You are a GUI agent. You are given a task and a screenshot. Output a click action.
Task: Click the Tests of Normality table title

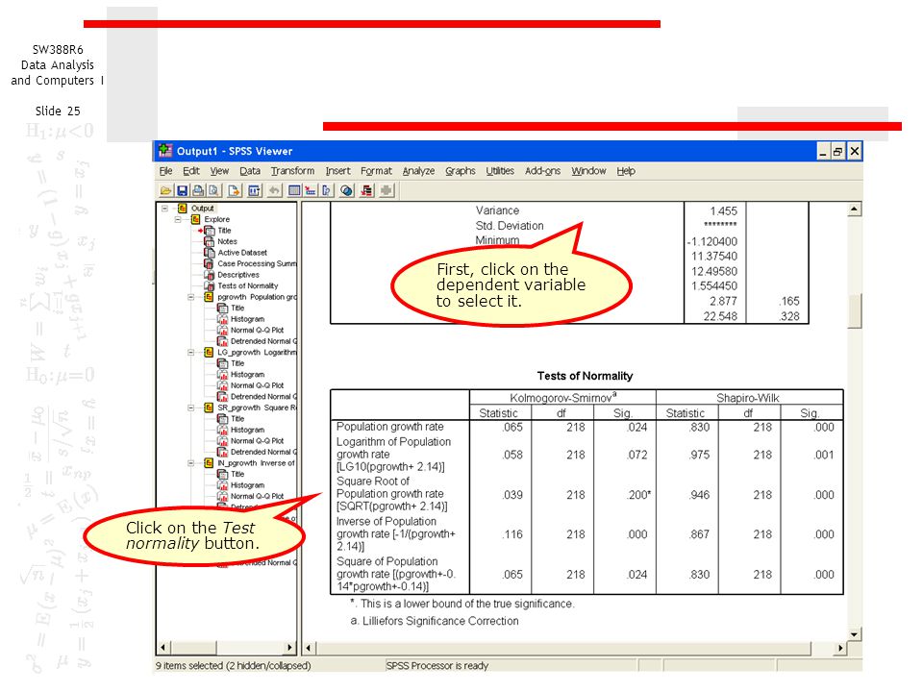coord(585,376)
